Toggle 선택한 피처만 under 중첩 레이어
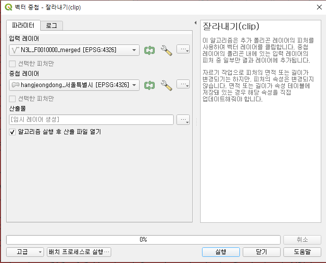Viewport: 326px width, 263px height. tap(13, 98)
